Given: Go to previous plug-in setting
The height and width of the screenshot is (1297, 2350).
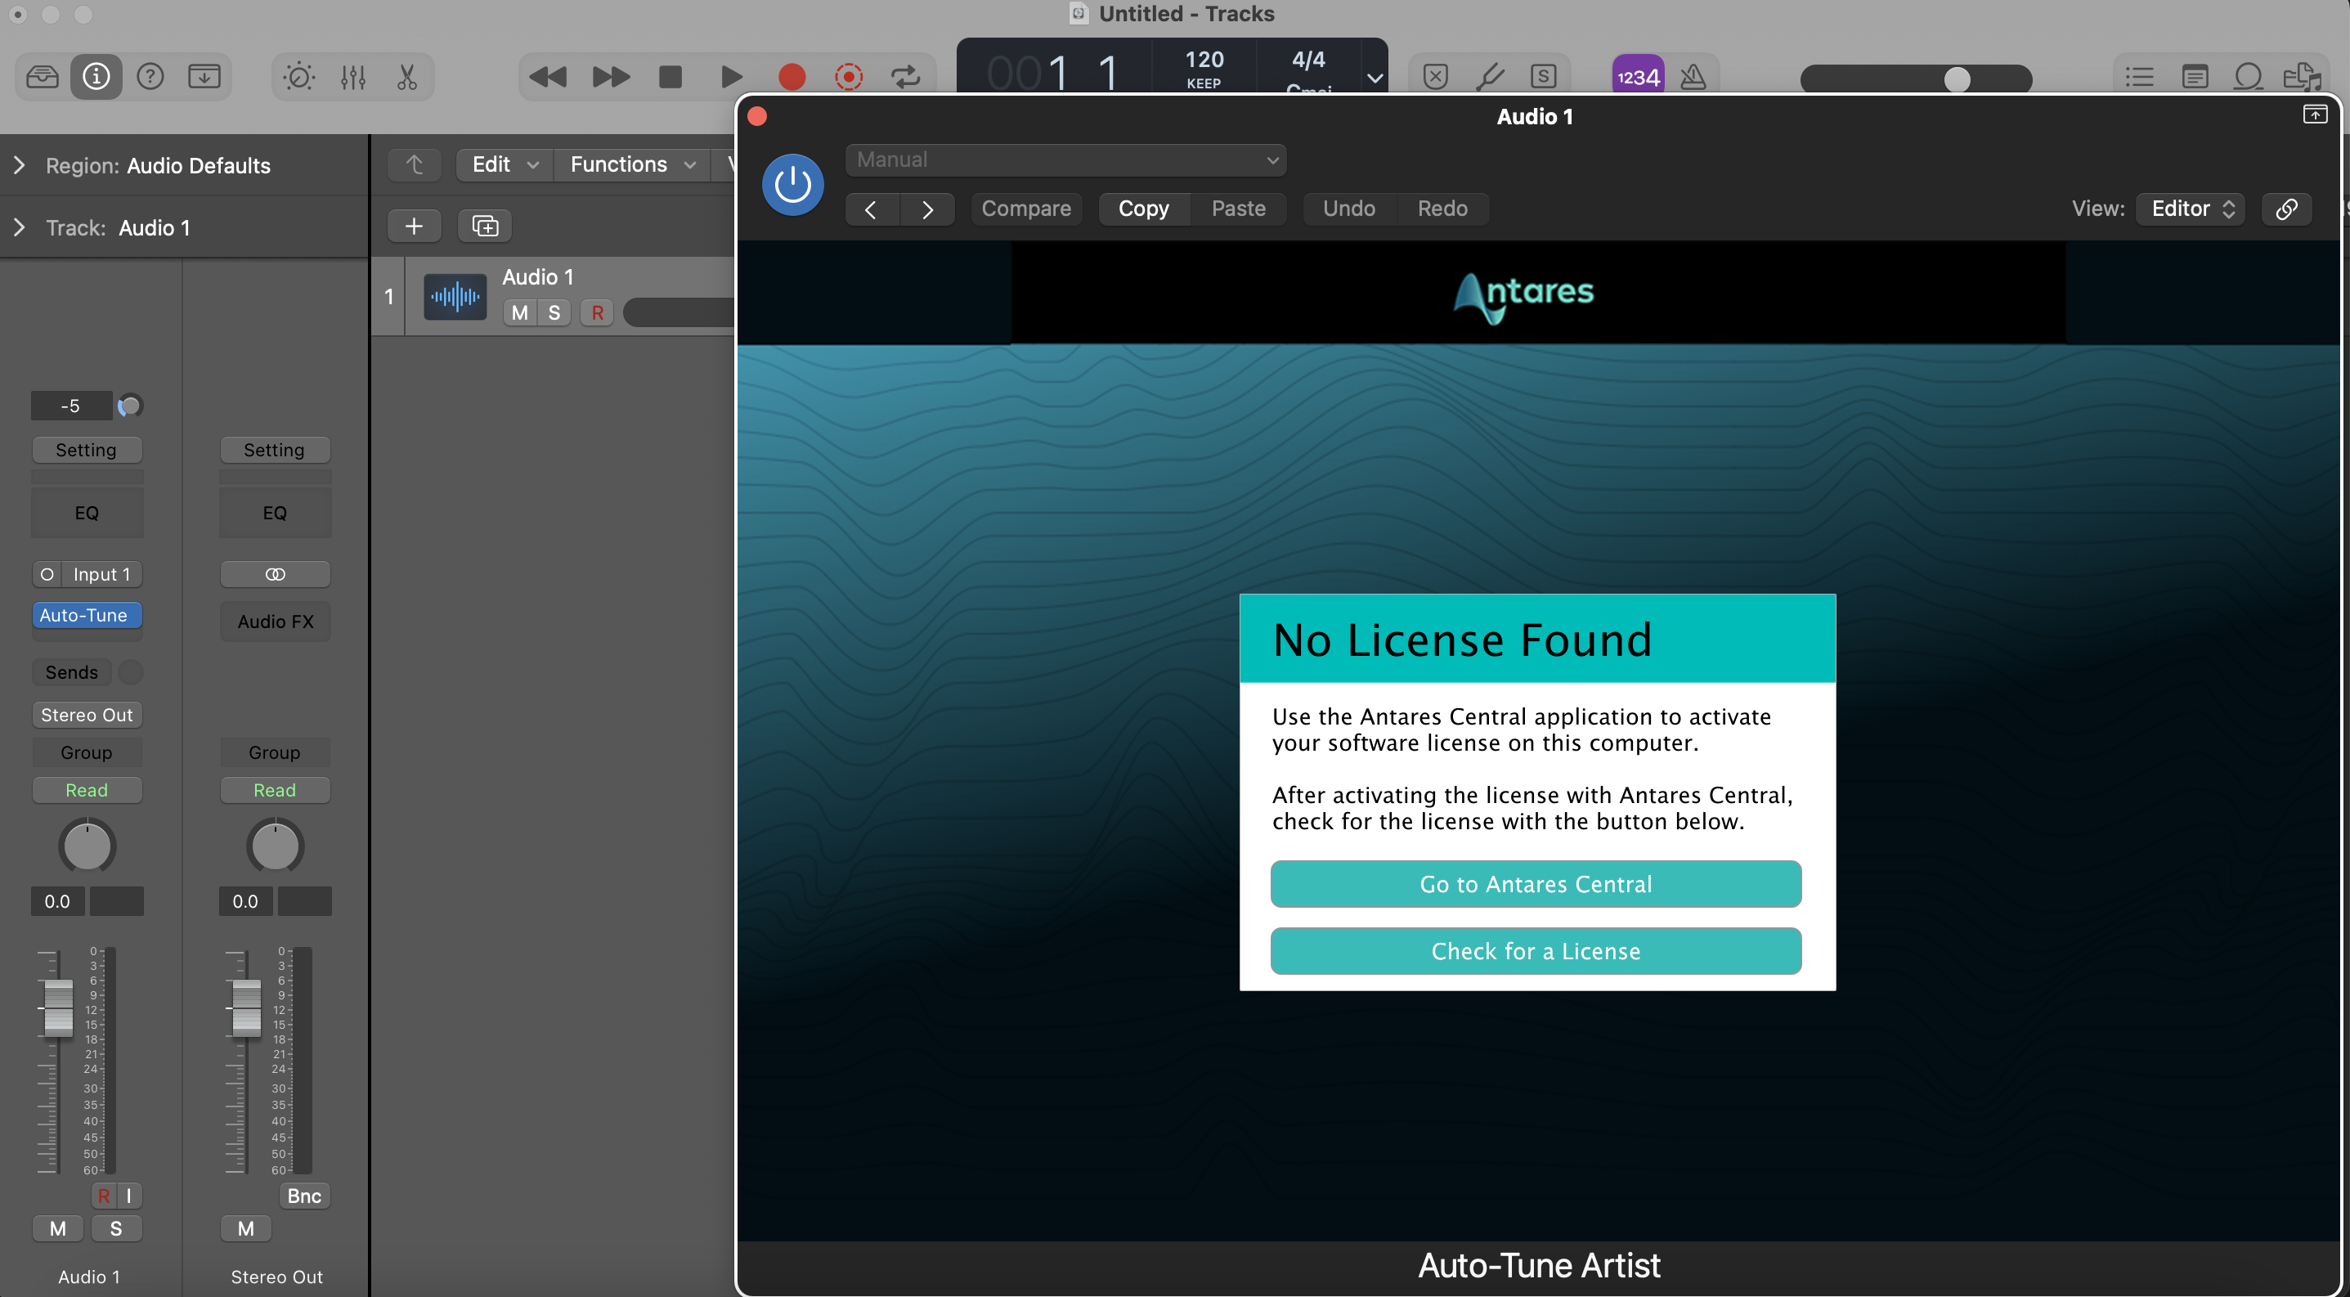Looking at the screenshot, I should 872,209.
